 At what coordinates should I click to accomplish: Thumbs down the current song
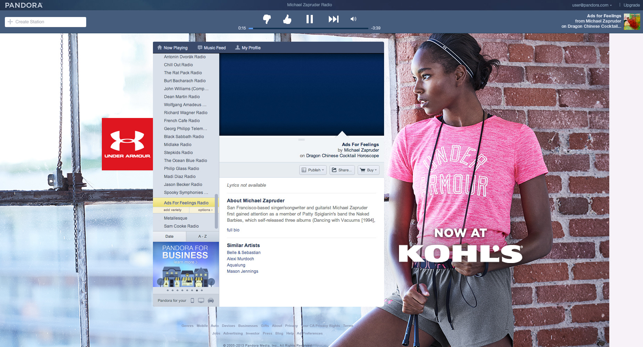(x=267, y=19)
